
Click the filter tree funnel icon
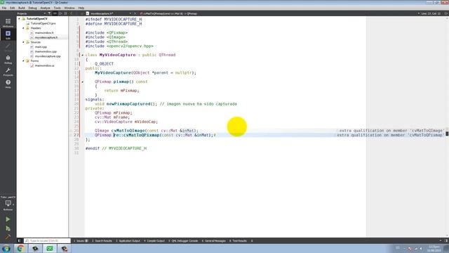pos(49,13)
